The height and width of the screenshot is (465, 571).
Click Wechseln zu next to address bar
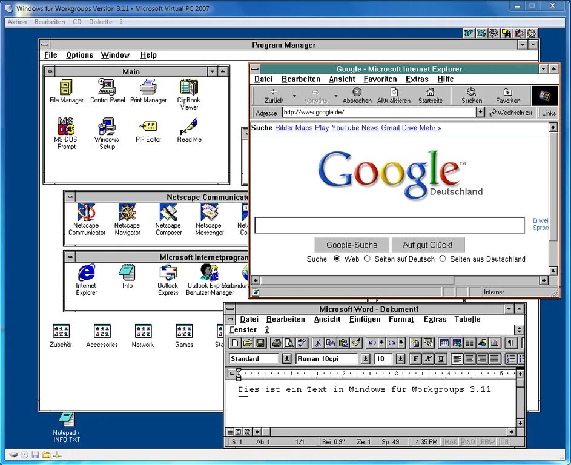(511, 113)
